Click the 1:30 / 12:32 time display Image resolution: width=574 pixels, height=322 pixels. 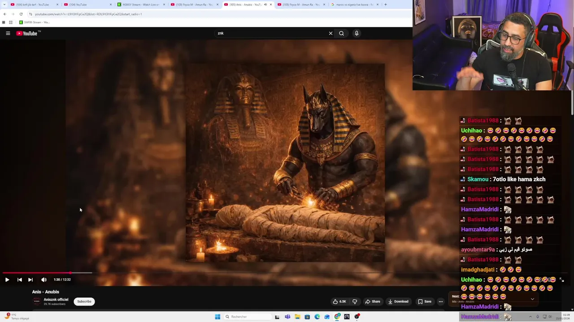pyautogui.click(x=62, y=280)
